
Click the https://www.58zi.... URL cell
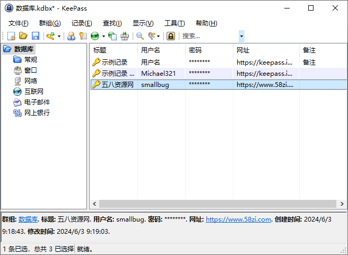point(265,85)
